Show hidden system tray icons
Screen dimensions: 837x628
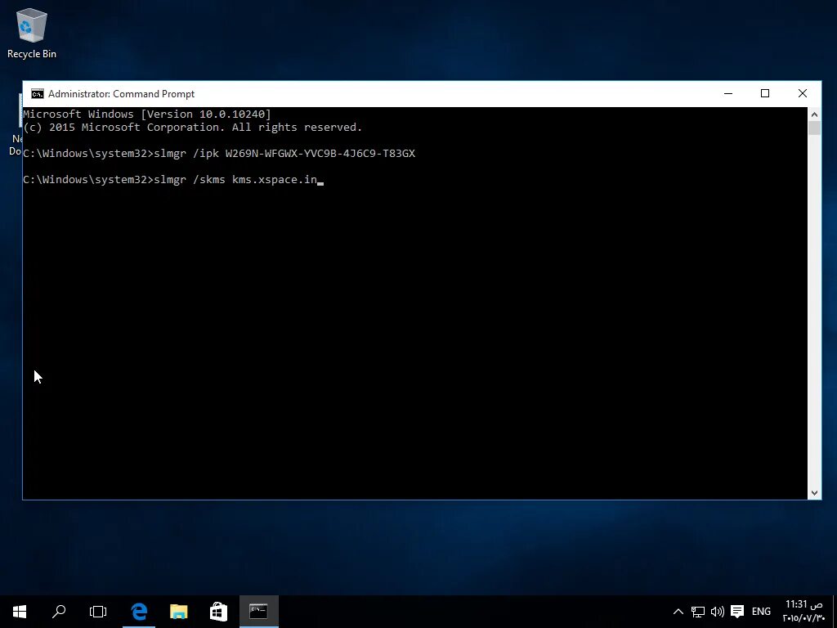click(x=678, y=612)
